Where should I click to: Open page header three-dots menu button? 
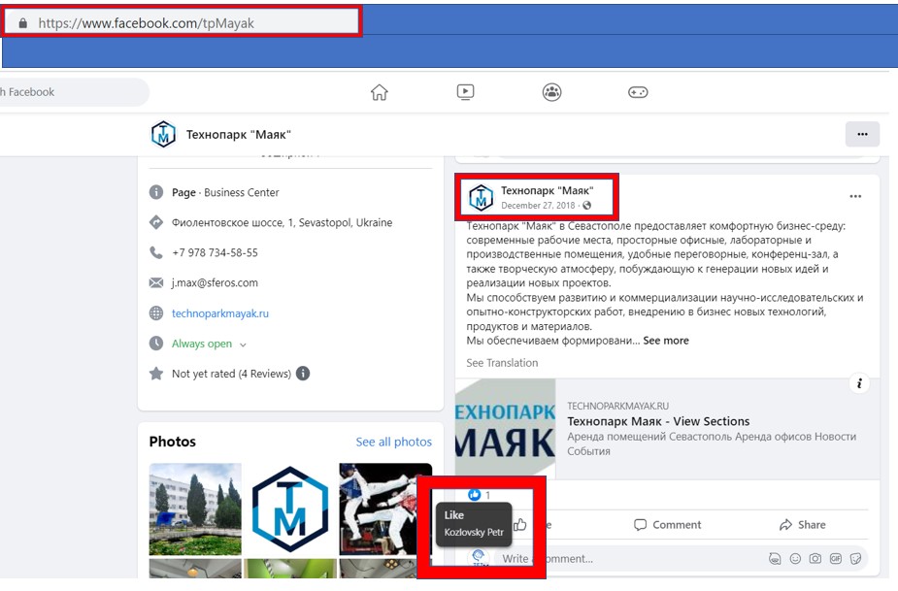click(x=862, y=135)
